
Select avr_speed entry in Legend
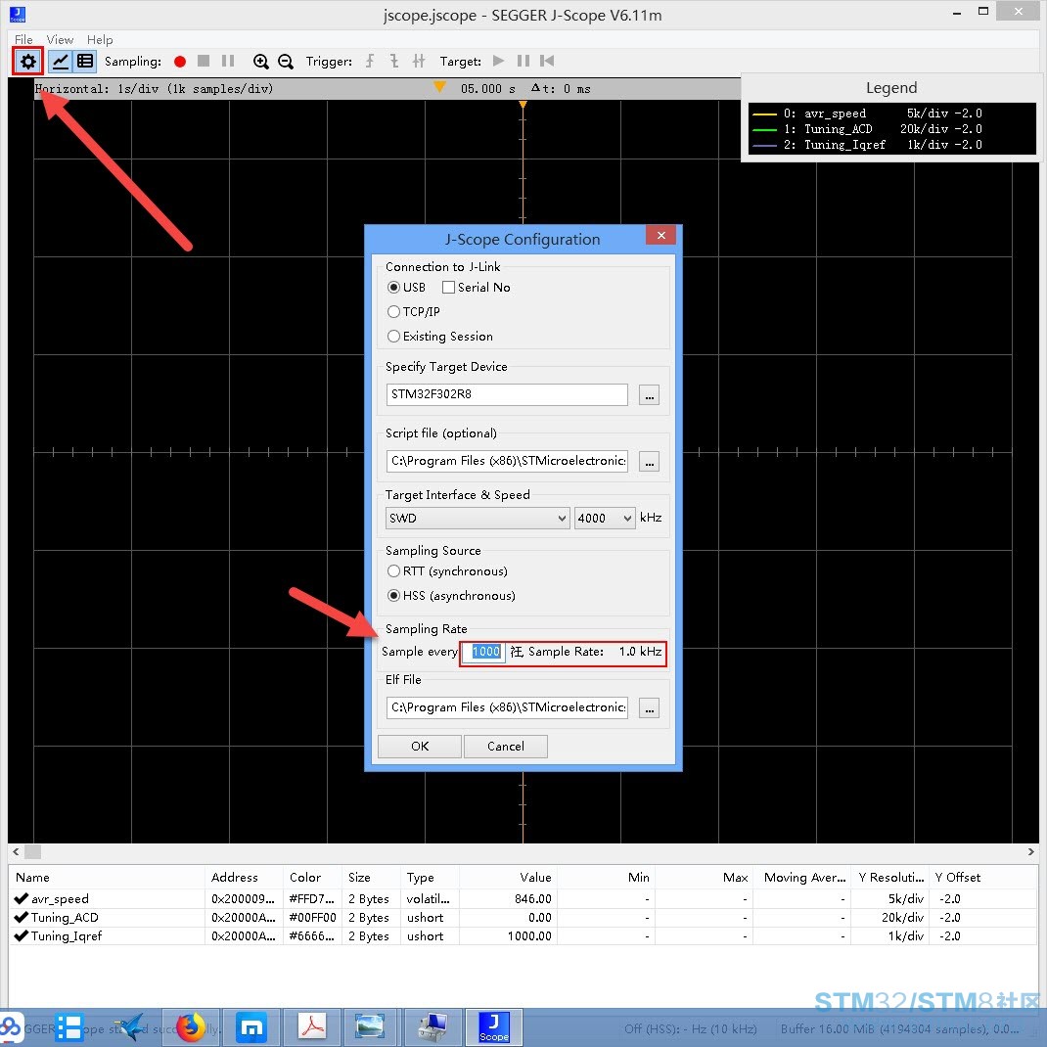point(867,114)
